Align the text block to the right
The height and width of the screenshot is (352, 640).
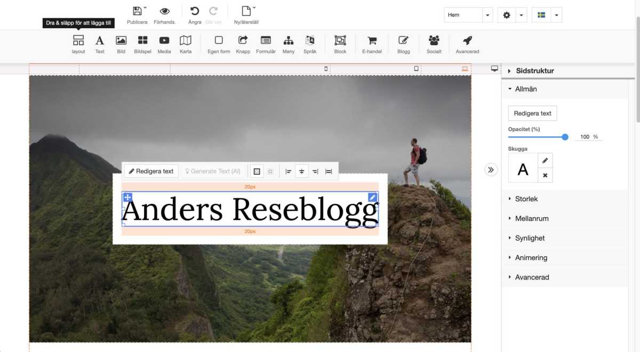(x=315, y=171)
